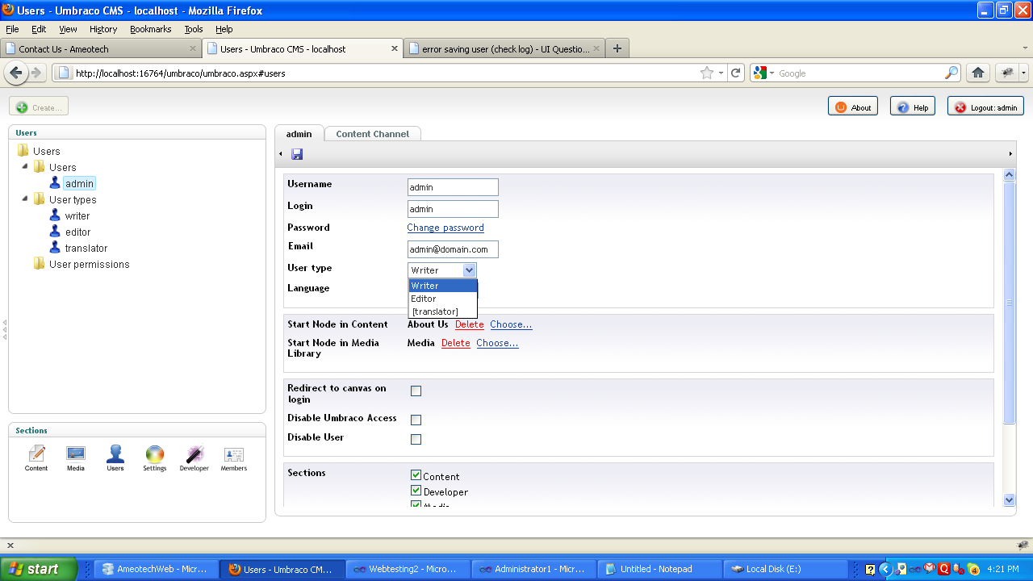1033x581 pixels.
Task: Click the save disk icon
Action: tap(297, 154)
